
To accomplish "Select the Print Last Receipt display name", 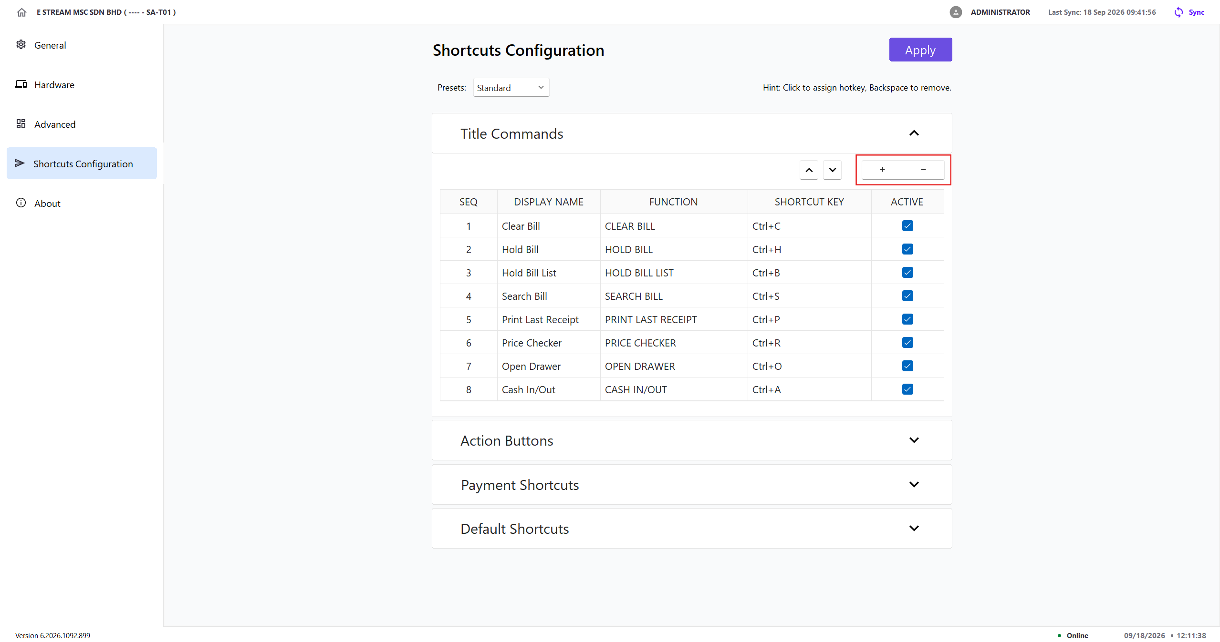I will tap(549, 319).
